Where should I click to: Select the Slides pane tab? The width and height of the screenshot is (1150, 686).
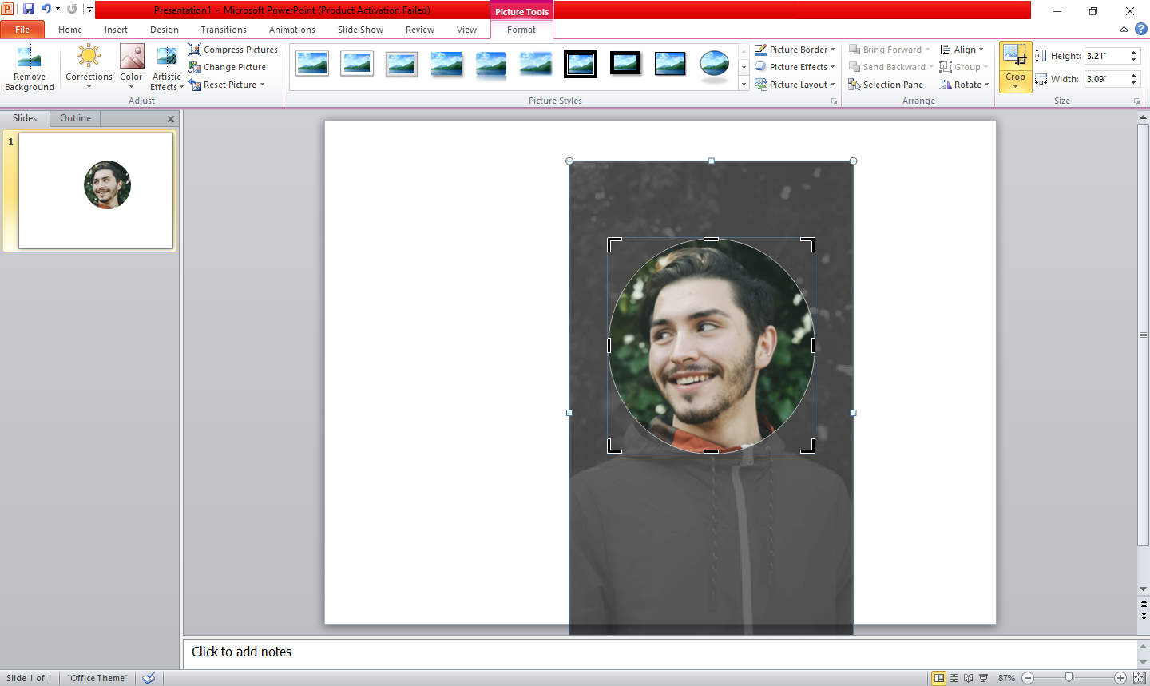tap(25, 118)
